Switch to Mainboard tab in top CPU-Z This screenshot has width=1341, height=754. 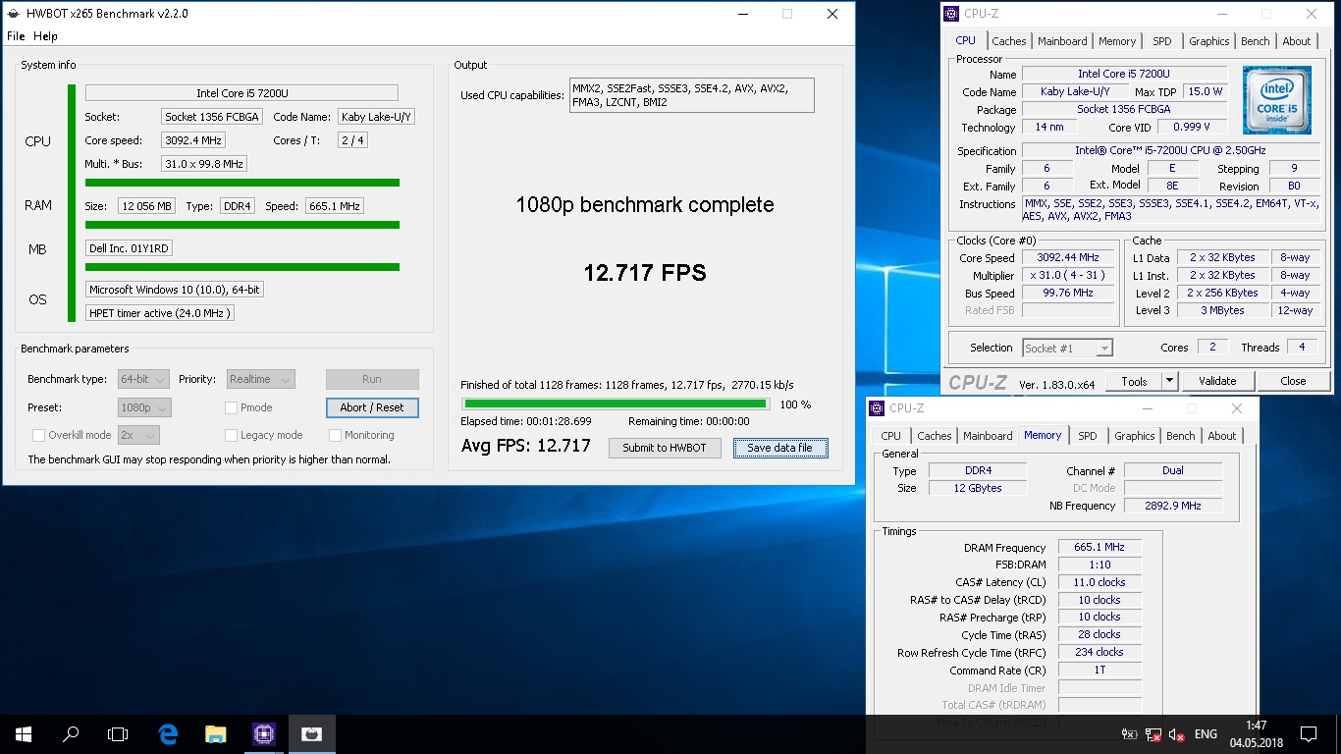(x=1062, y=41)
